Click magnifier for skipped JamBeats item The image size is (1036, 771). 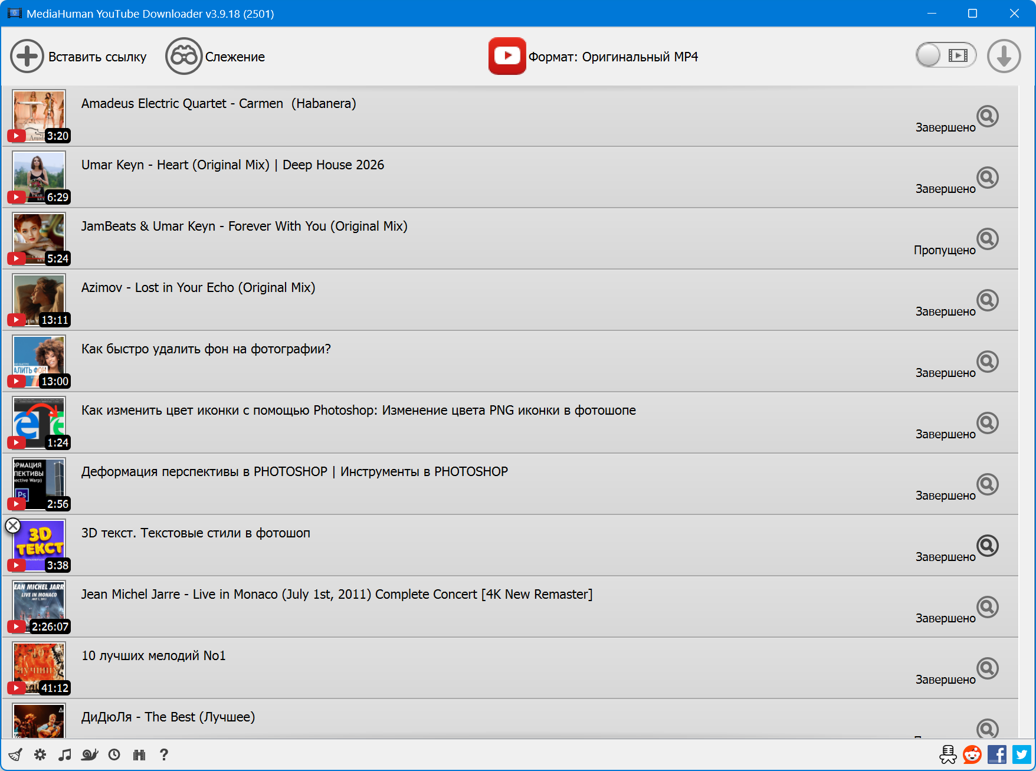tap(987, 239)
